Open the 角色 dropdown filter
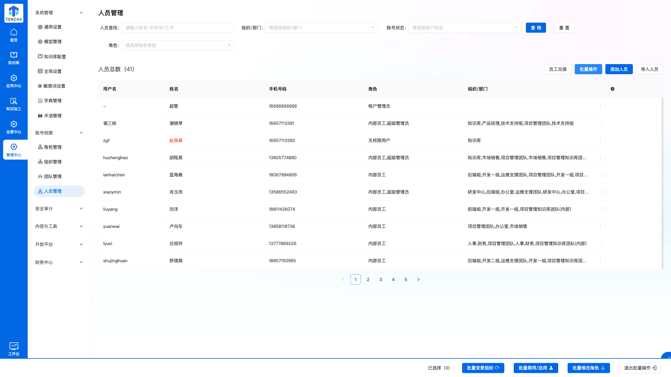671x377 pixels. click(178, 45)
